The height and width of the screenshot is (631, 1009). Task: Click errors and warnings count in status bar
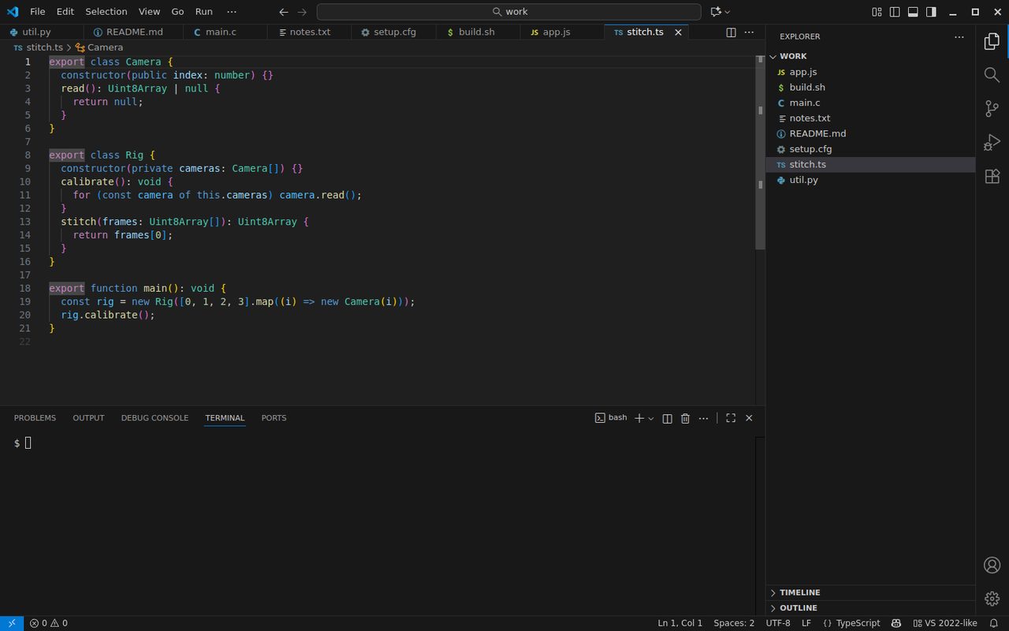(49, 623)
